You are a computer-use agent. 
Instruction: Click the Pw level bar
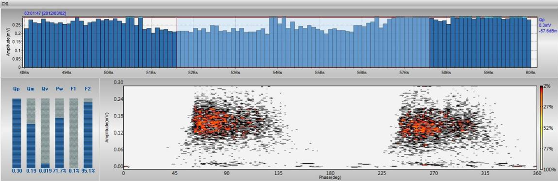click(59, 133)
